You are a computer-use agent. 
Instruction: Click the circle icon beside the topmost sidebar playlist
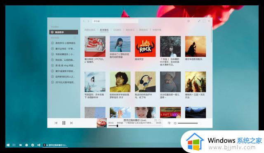(x=52, y=43)
